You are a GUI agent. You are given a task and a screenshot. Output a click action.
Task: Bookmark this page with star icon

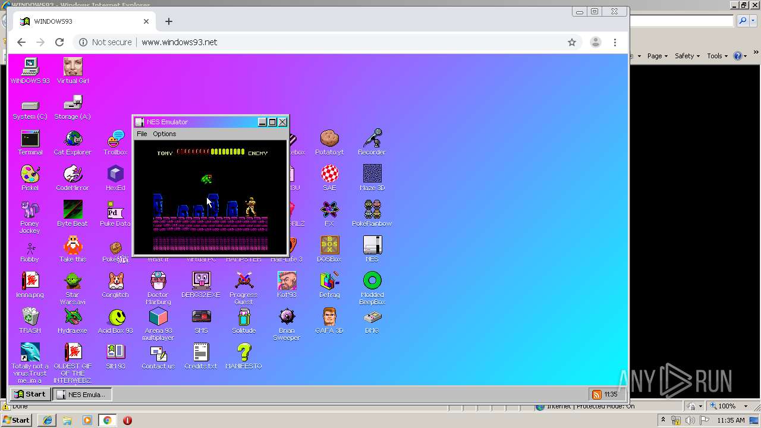(x=572, y=42)
